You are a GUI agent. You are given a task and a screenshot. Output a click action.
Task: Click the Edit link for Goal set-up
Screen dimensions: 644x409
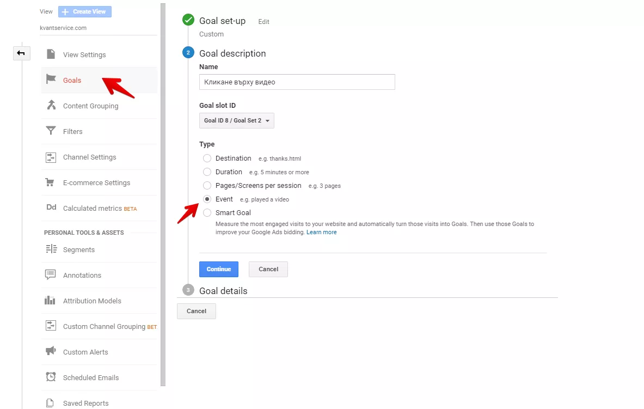tap(263, 22)
